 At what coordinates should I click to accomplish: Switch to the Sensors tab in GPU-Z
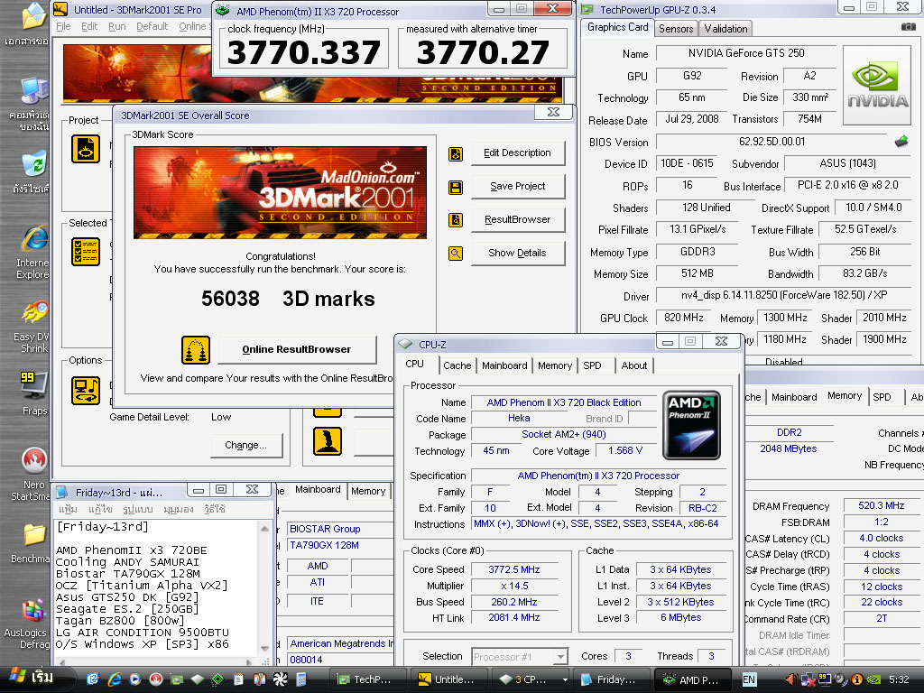675,28
